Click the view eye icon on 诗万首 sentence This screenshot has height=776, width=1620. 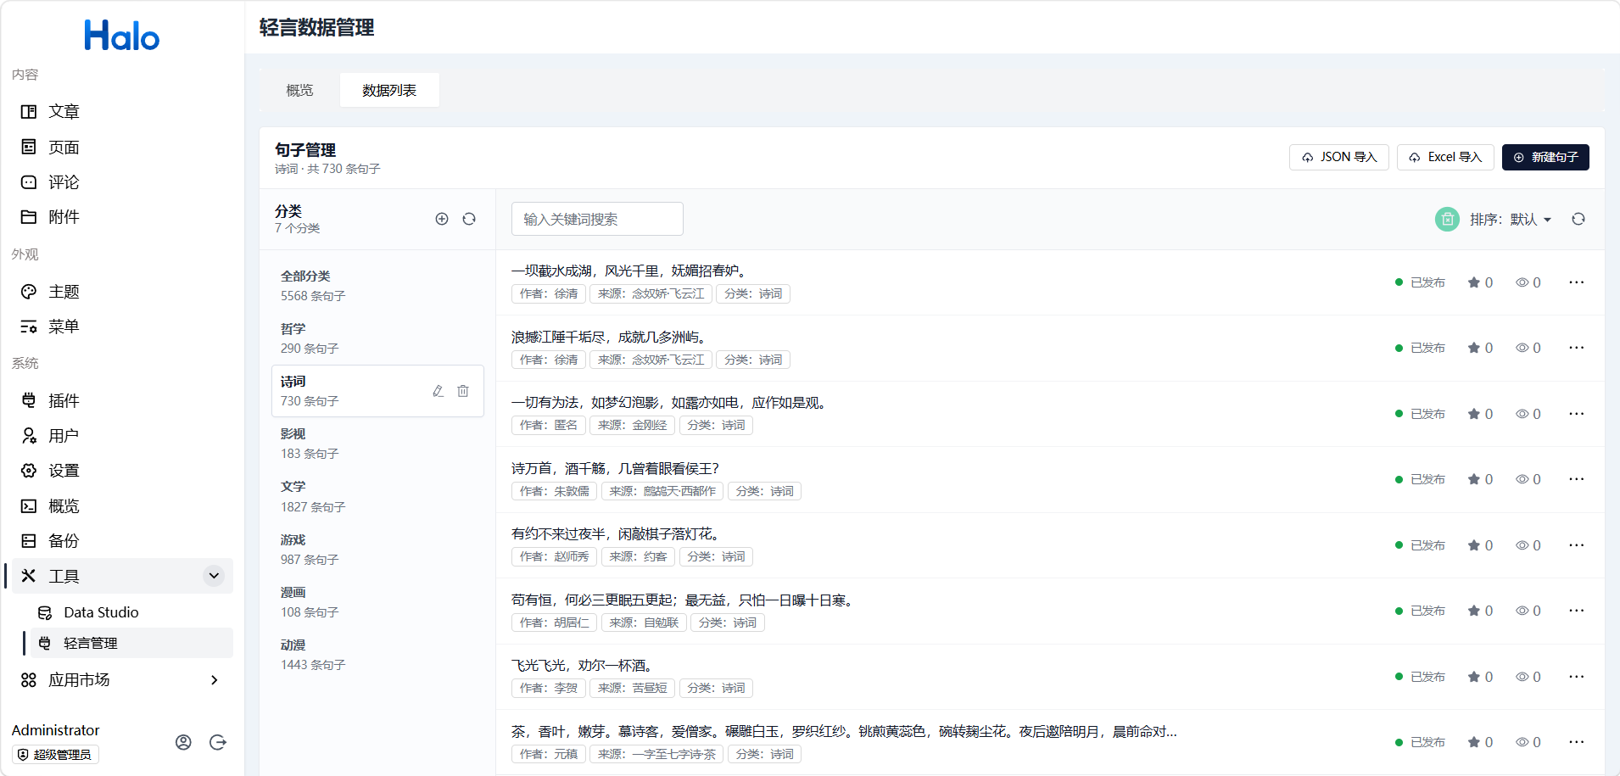tap(1522, 479)
